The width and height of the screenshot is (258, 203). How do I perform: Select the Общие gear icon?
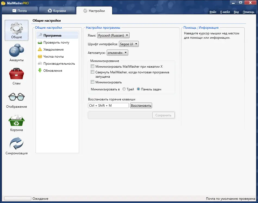(x=17, y=30)
